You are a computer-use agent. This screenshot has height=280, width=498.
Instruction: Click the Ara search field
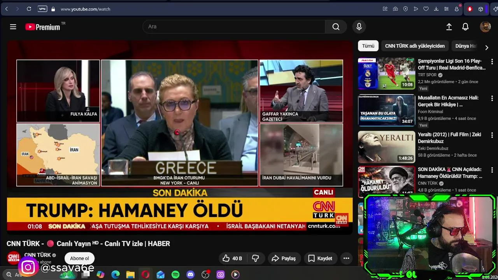(x=234, y=26)
